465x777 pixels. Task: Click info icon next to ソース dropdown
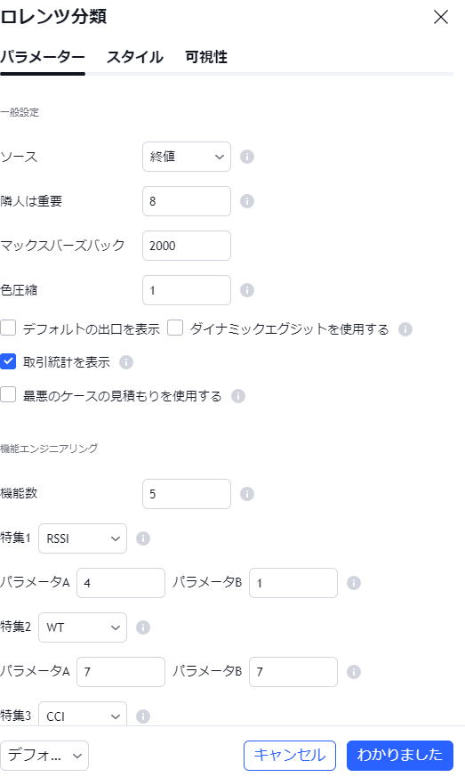click(x=247, y=157)
